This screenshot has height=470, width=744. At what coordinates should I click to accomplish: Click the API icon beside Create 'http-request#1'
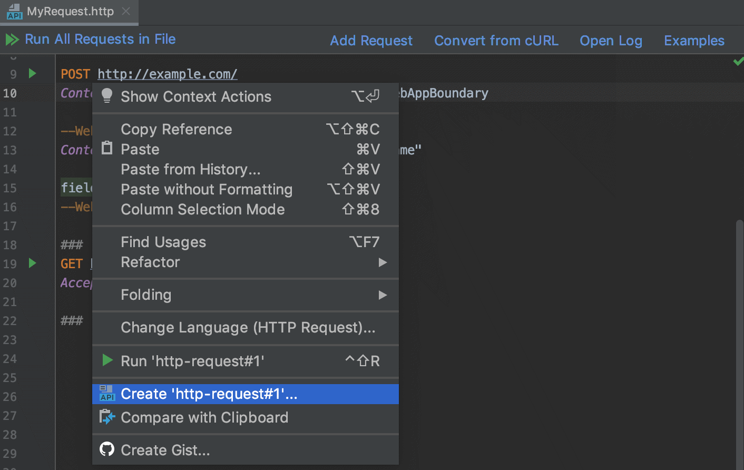pyautogui.click(x=107, y=394)
